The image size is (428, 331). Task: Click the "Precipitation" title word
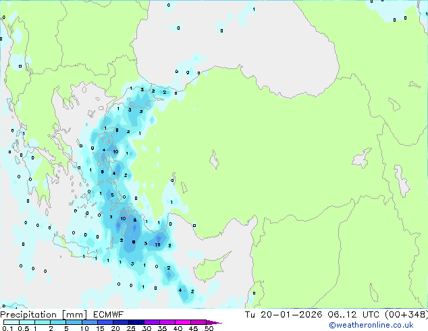click(x=28, y=315)
